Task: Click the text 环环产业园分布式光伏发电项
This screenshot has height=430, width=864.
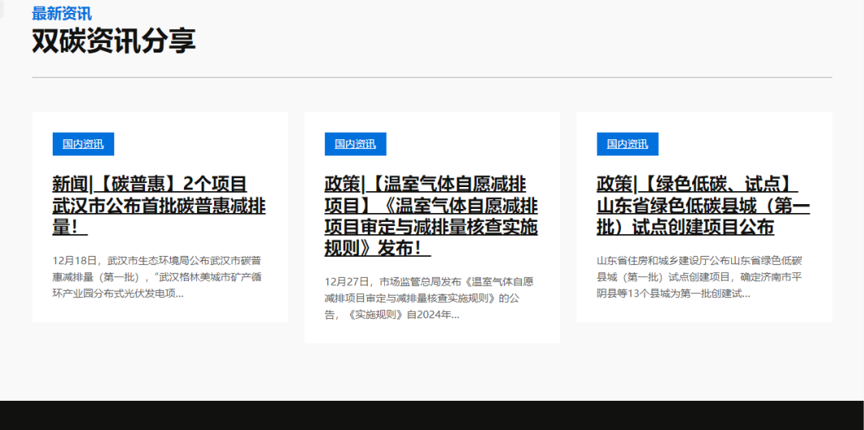Action: [118, 293]
